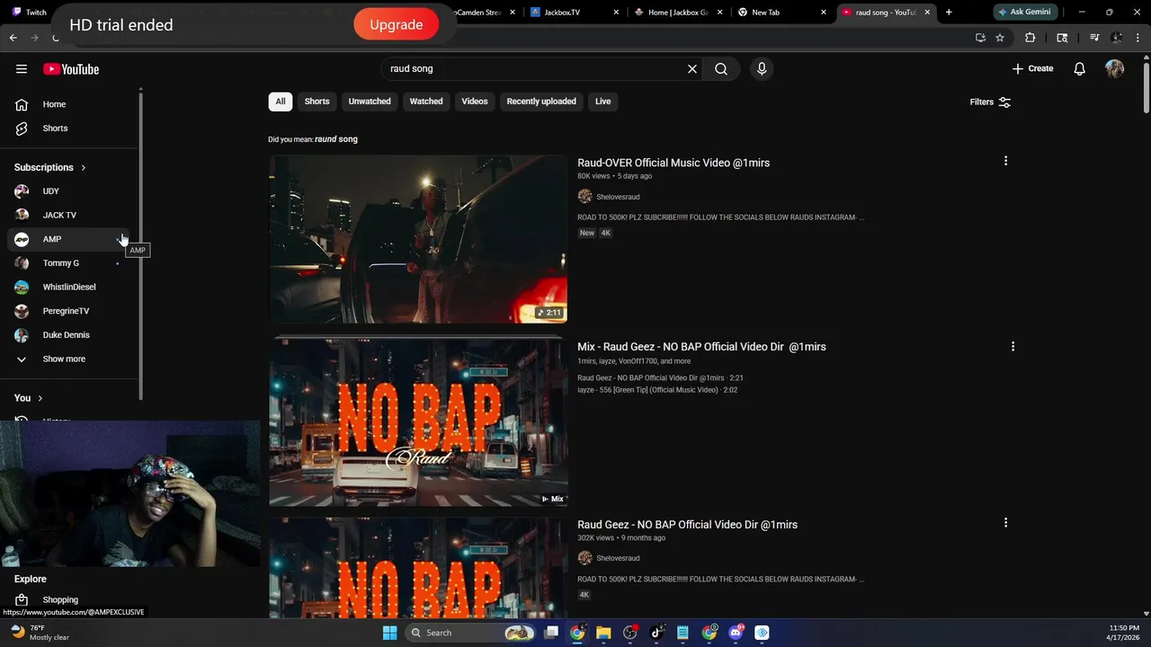
Task: Open the UDY subscription channel
Action: (x=70, y=191)
